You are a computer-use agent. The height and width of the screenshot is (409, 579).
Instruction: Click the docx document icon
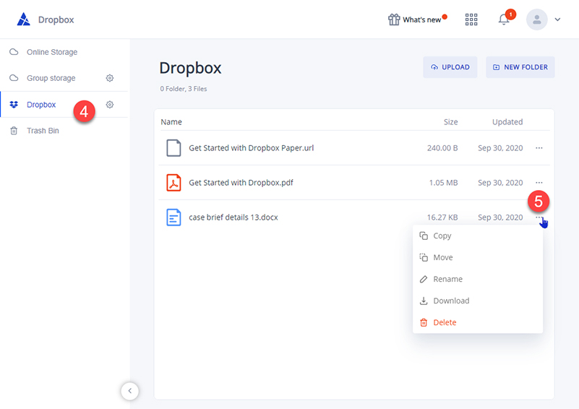click(173, 218)
